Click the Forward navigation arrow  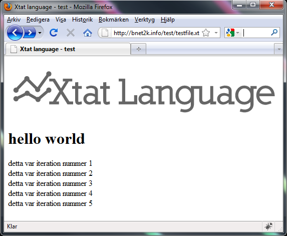[30, 33]
